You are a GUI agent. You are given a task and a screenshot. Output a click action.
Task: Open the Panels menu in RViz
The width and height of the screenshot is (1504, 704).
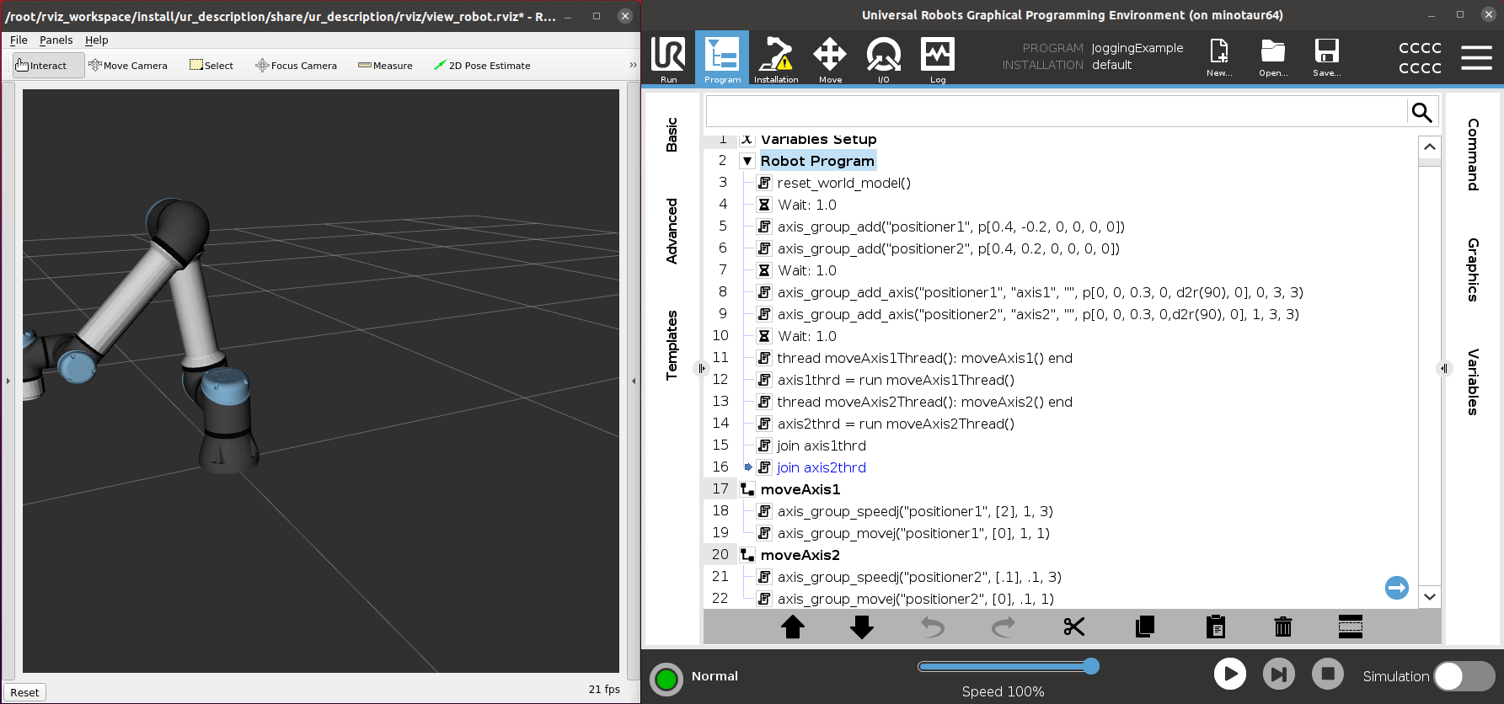[x=56, y=40]
